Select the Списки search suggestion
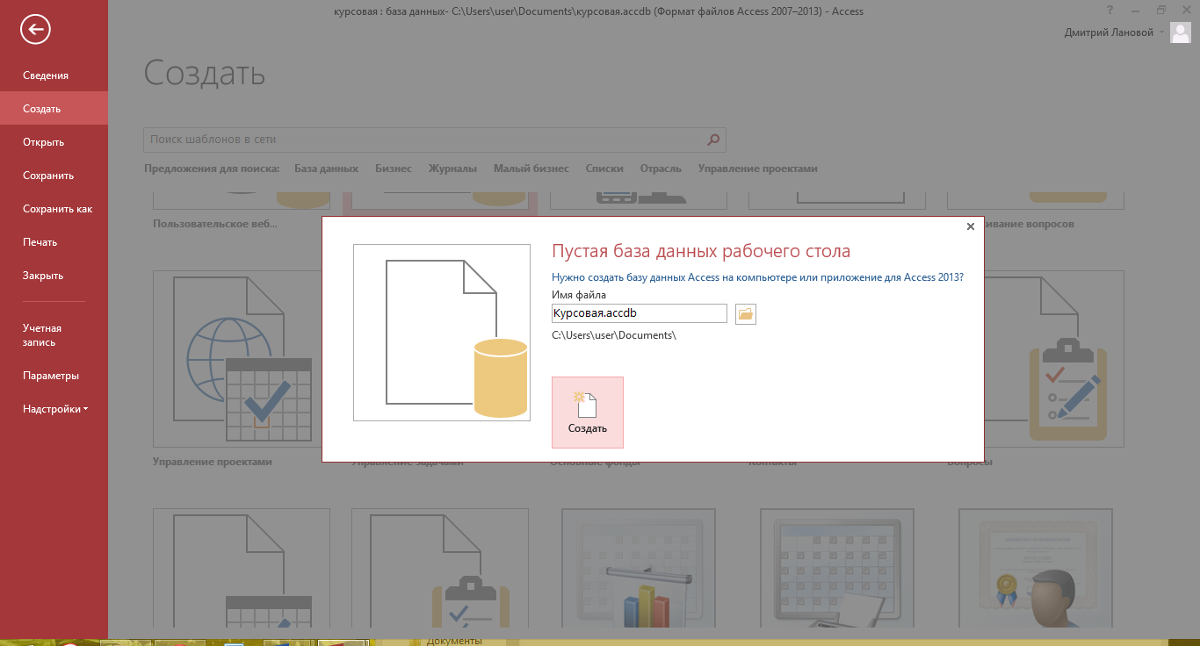Image resolution: width=1200 pixels, height=646 pixels. [604, 169]
